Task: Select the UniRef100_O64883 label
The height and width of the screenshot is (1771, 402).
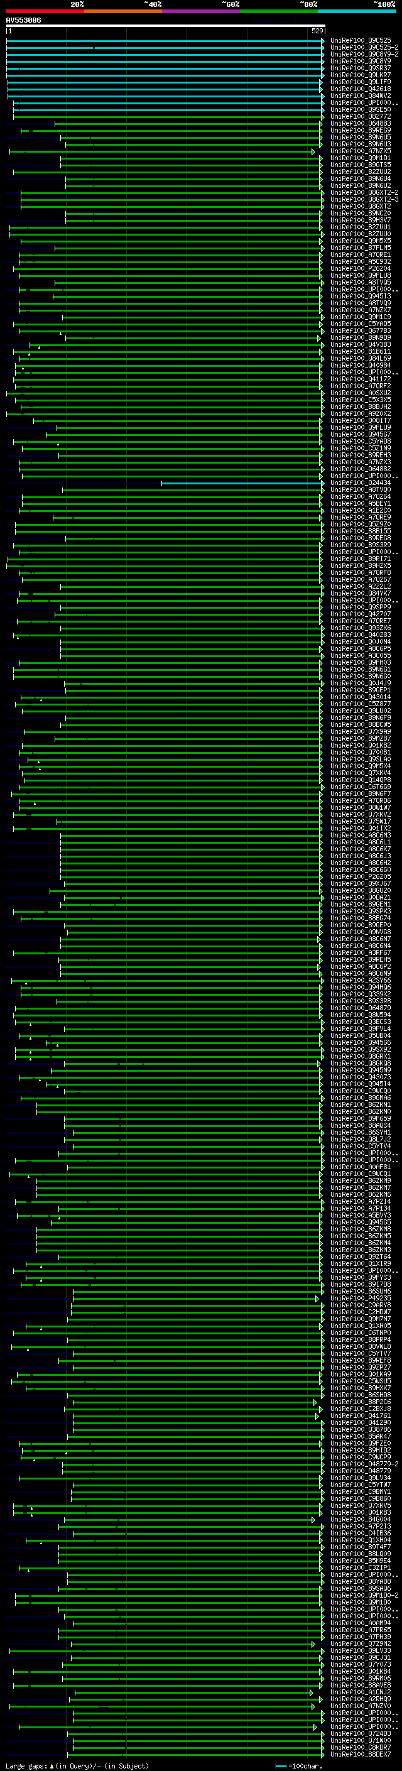Action: coord(361,124)
